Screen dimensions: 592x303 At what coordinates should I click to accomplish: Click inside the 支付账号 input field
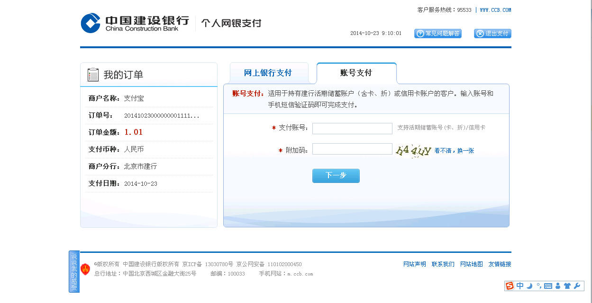[352, 128]
